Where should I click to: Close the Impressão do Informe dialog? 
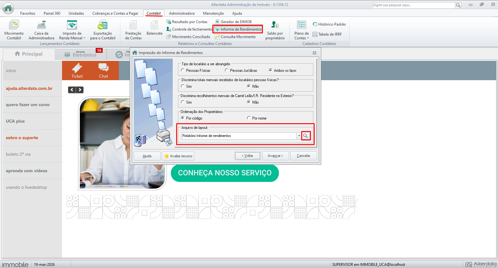(x=314, y=53)
